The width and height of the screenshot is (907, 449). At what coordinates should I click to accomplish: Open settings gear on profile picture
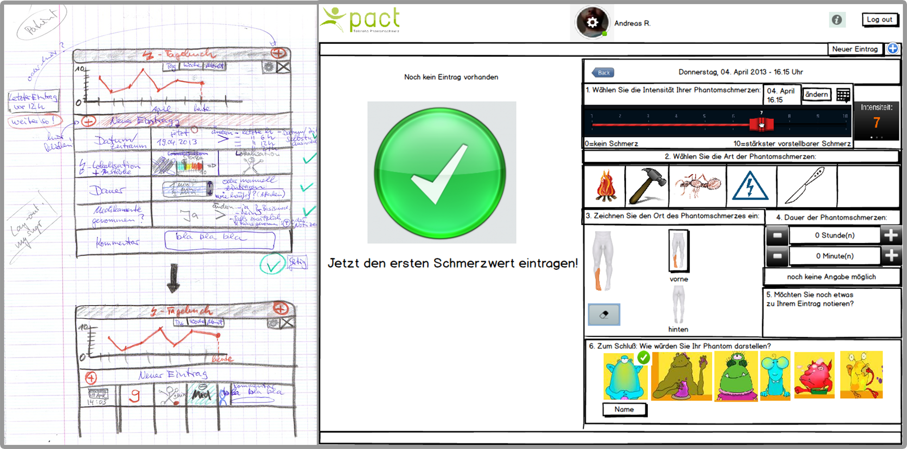592,22
